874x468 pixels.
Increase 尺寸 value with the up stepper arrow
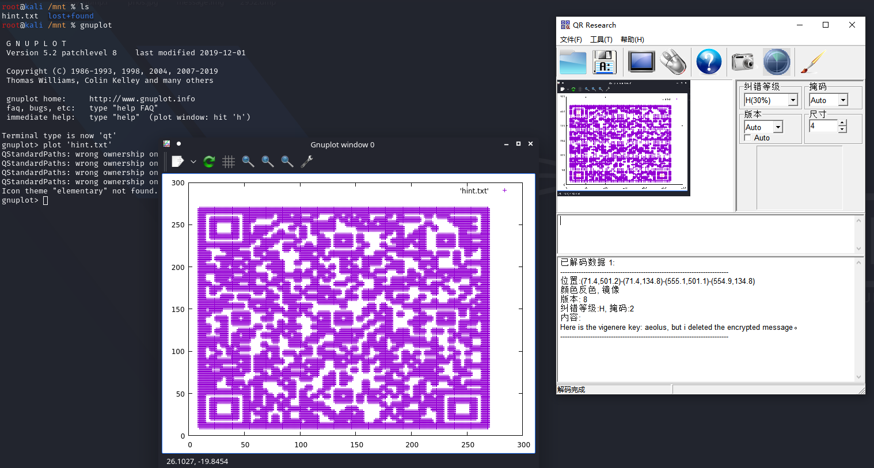click(842, 123)
